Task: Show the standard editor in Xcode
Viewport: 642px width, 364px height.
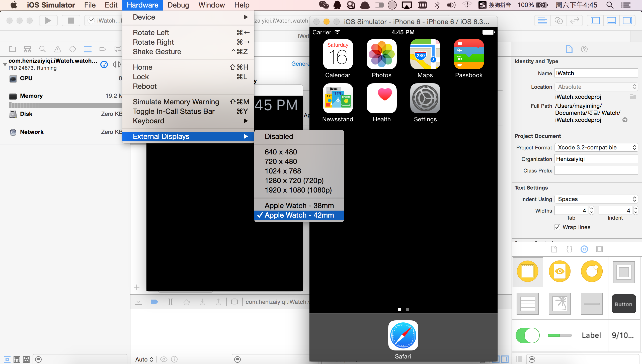Action: (x=542, y=21)
